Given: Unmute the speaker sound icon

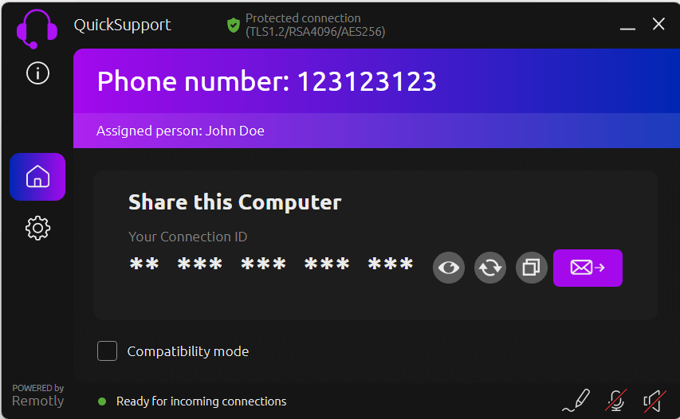Looking at the screenshot, I should click(x=654, y=400).
